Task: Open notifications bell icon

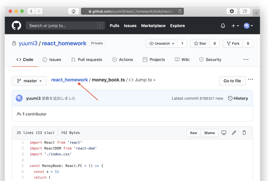Action: pos(223,26)
